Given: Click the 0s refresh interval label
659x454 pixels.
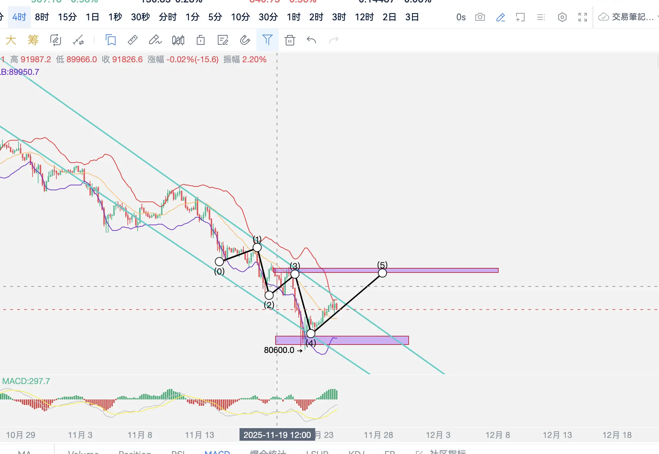Looking at the screenshot, I should click(x=461, y=17).
